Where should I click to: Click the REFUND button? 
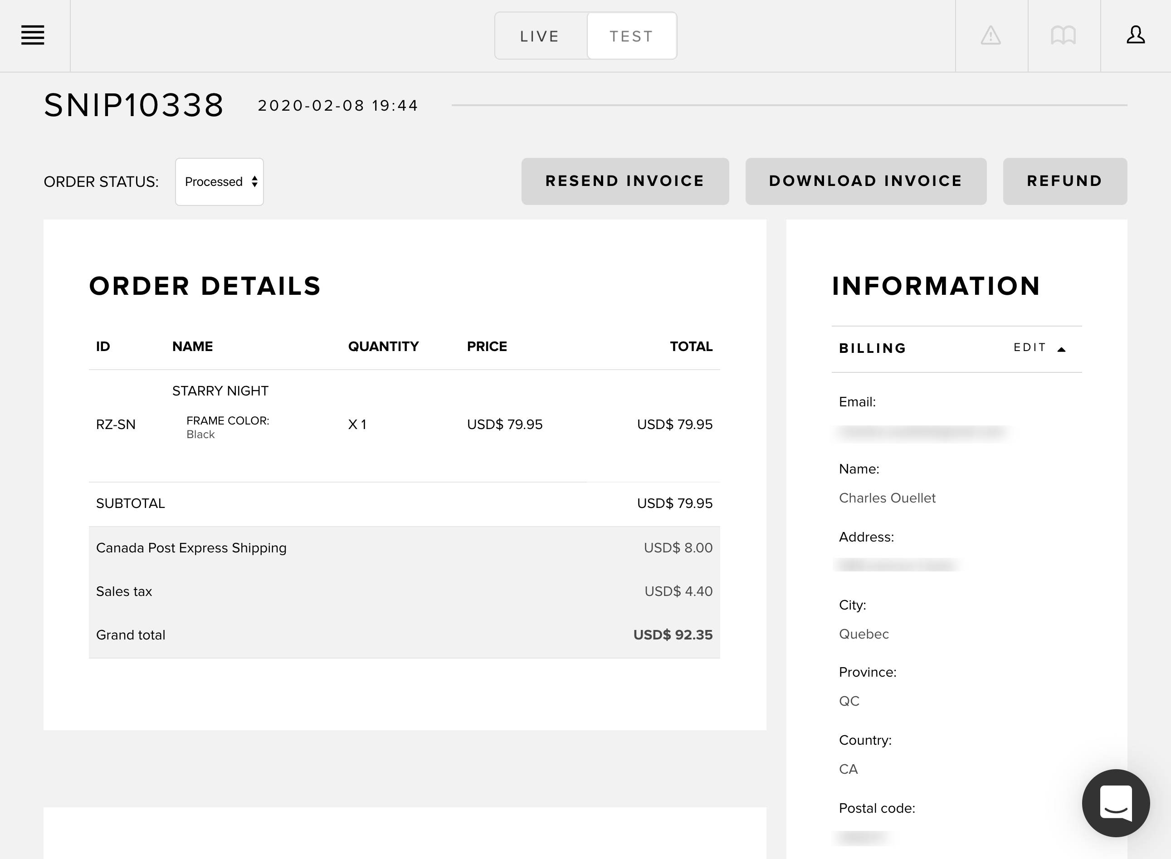pos(1064,181)
